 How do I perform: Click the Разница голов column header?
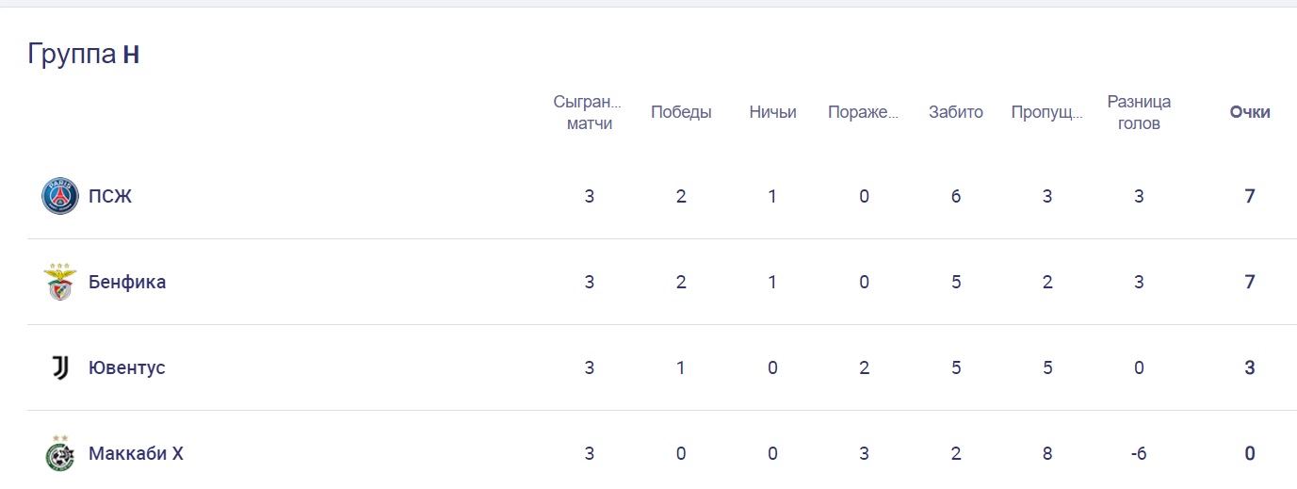coord(1139,112)
